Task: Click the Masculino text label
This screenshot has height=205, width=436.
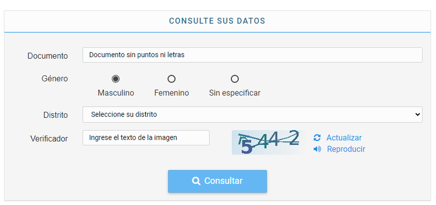Action: point(116,93)
